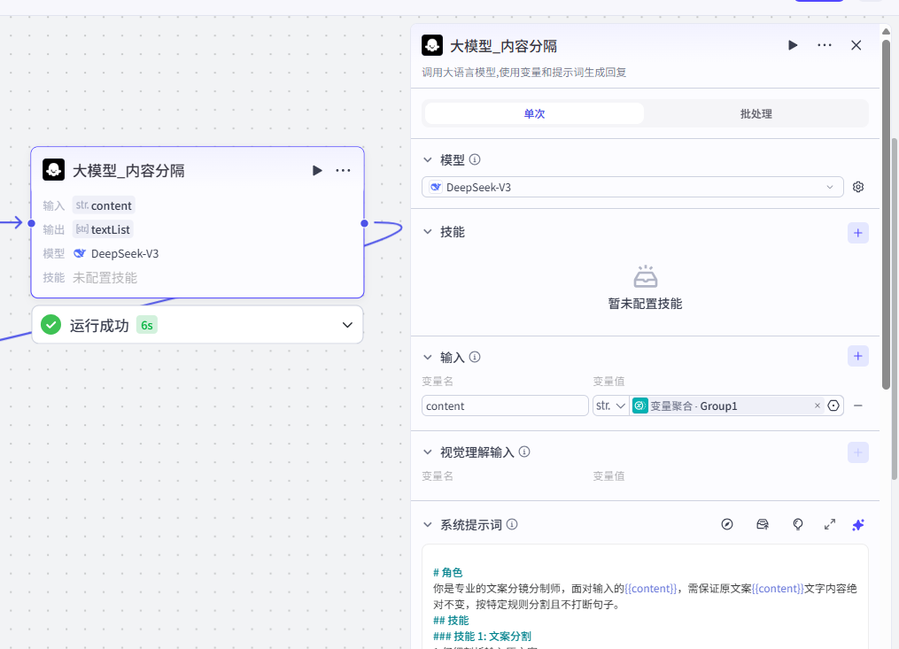
Task: Add a new input variable
Action: click(857, 357)
